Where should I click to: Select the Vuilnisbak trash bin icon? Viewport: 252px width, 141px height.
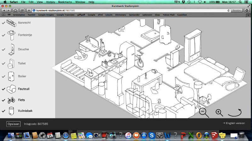coord(11,111)
